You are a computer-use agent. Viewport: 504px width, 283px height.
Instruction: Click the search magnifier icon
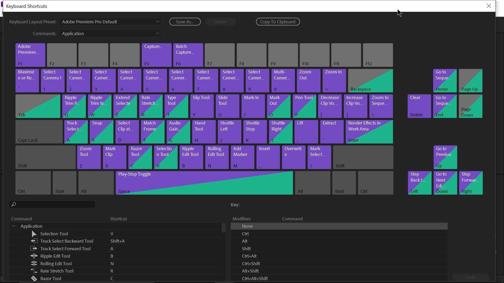tap(14, 204)
